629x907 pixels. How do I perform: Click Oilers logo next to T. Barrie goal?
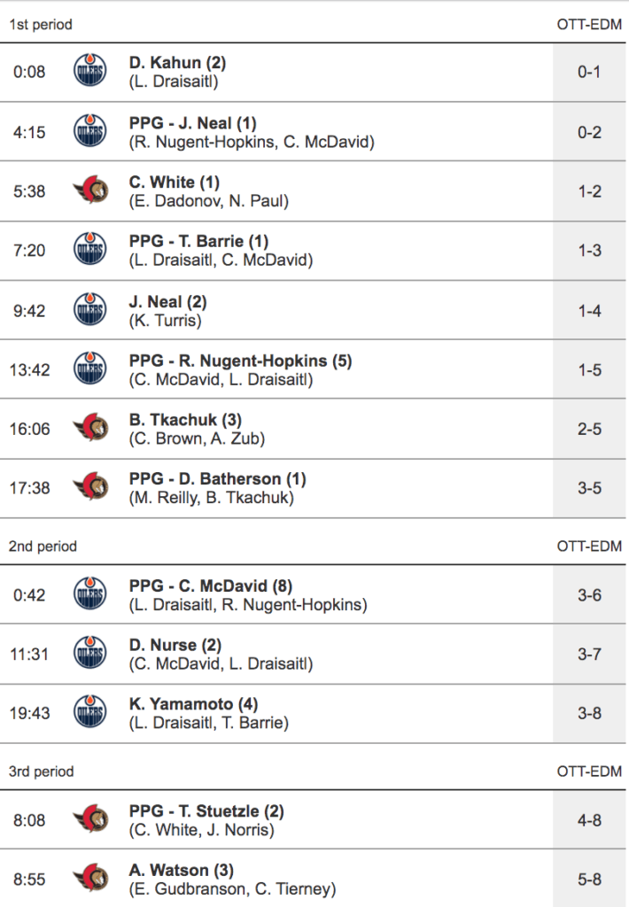coord(90,250)
